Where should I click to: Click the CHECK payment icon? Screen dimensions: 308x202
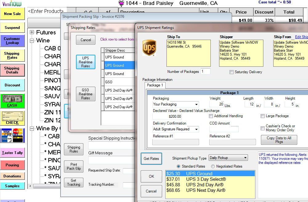[12, 118]
